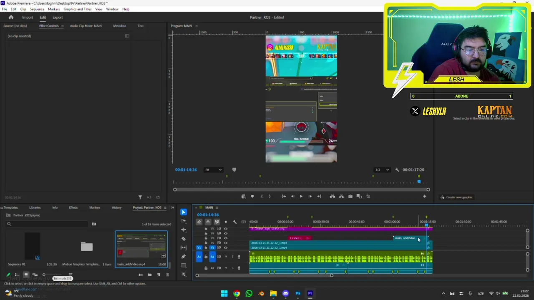Step forward one frame

coord(310,196)
